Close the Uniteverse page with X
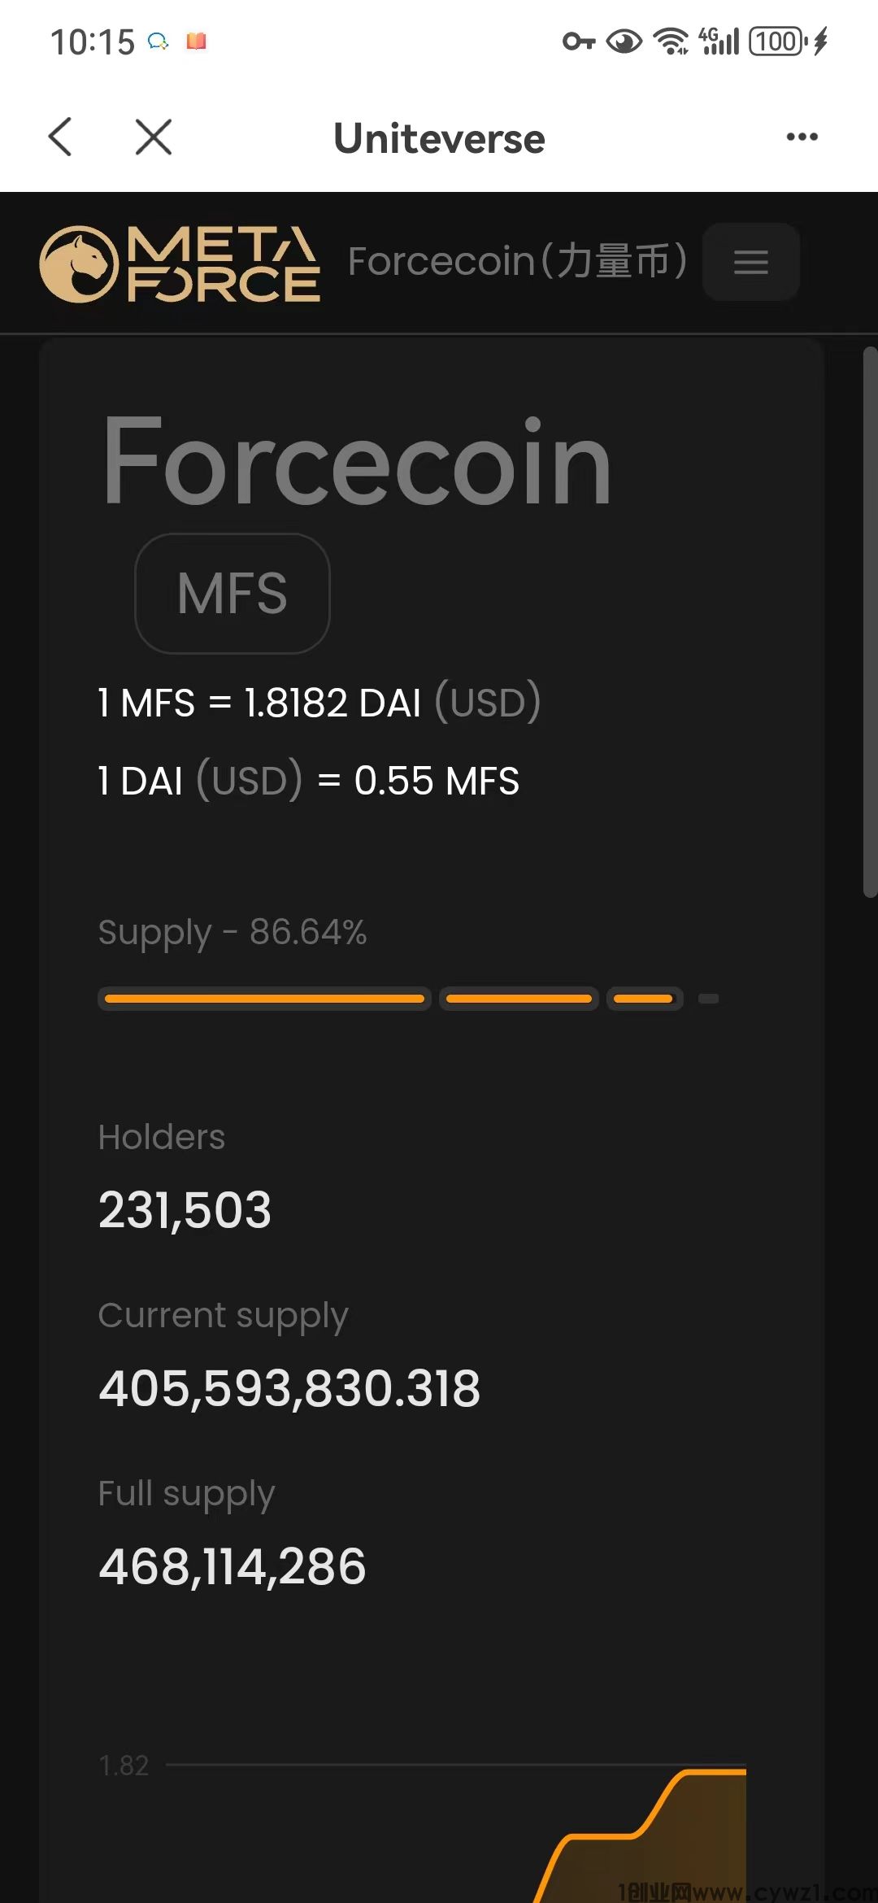The image size is (878, 1903). click(x=154, y=137)
